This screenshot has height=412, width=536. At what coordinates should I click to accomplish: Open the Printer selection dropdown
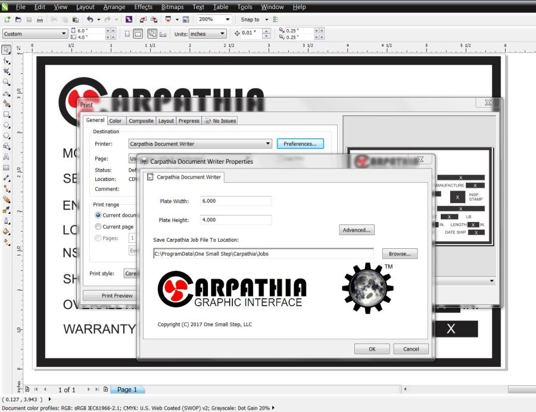coord(269,144)
